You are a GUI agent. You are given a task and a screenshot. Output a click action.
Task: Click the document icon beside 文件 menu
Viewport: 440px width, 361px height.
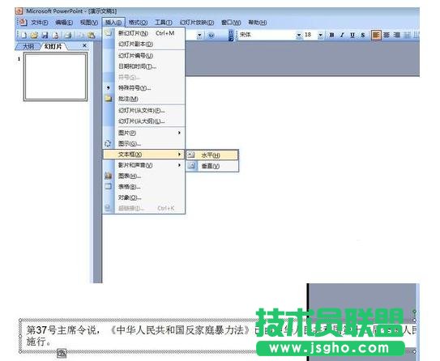coord(23,22)
